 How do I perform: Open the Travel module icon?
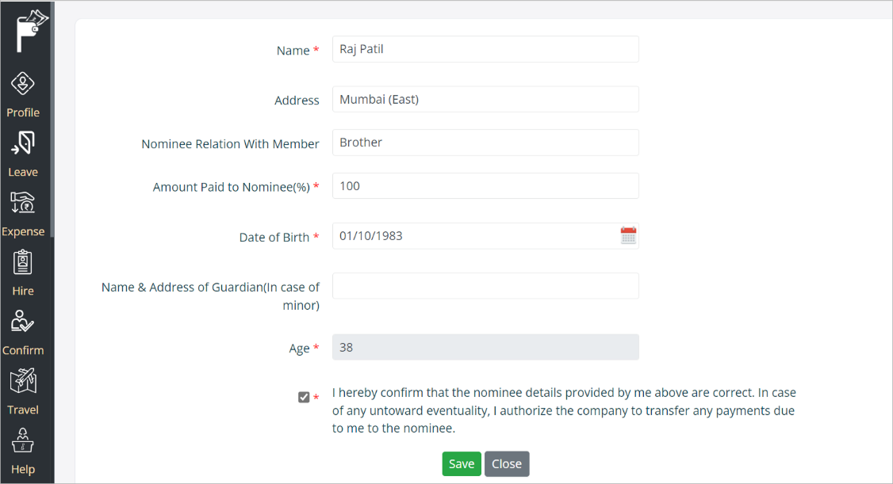click(x=23, y=381)
